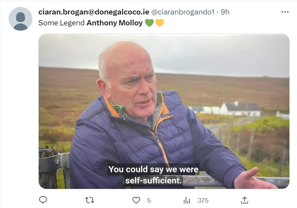
Task: Click the green heart emoji
Action: click(x=149, y=23)
